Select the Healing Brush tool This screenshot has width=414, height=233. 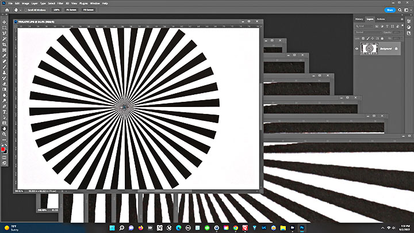(4, 62)
